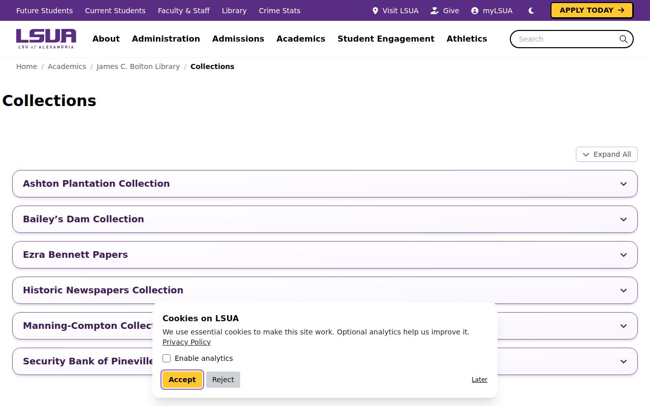Go to Home breadcrumb
This screenshot has height=406, width=650.
tap(26, 66)
